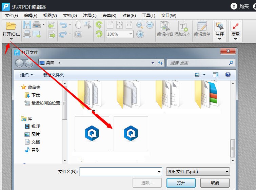Select the text selection tool icon
The width and height of the screenshot is (256, 190).
(x=87, y=25)
